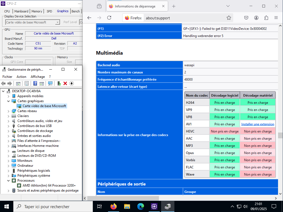This screenshot has width=283, height=212.
Task: Click the Firefox icon on the taskbar
Action: click(114, 206)
